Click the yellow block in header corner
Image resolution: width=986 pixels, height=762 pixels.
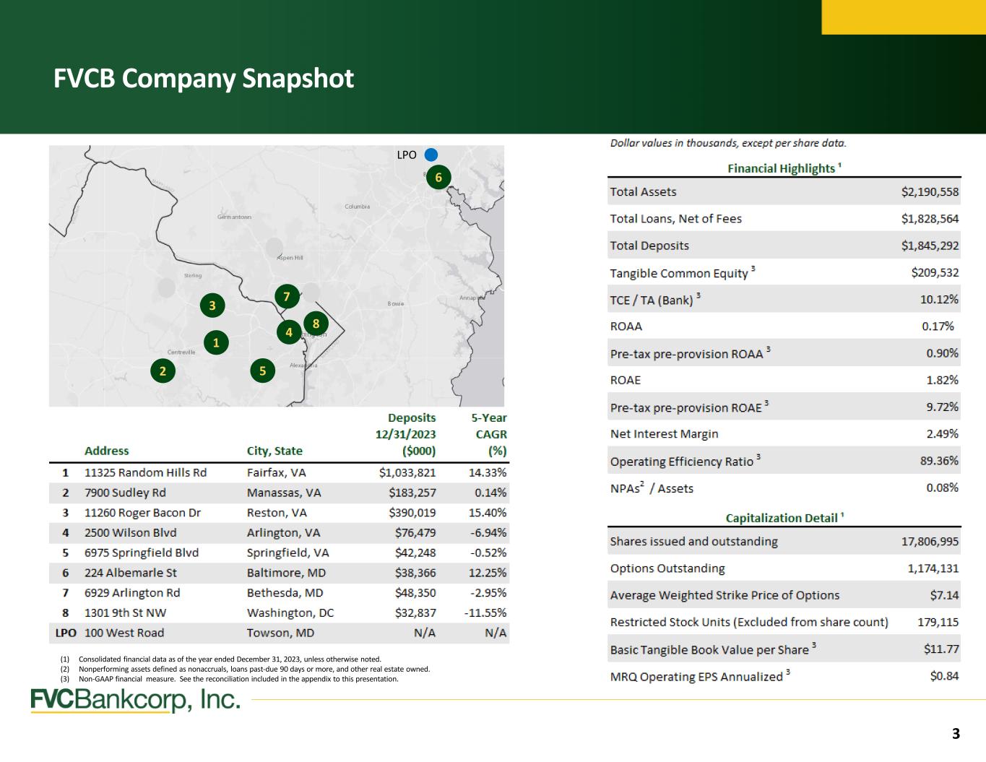(x=904, y=17)
